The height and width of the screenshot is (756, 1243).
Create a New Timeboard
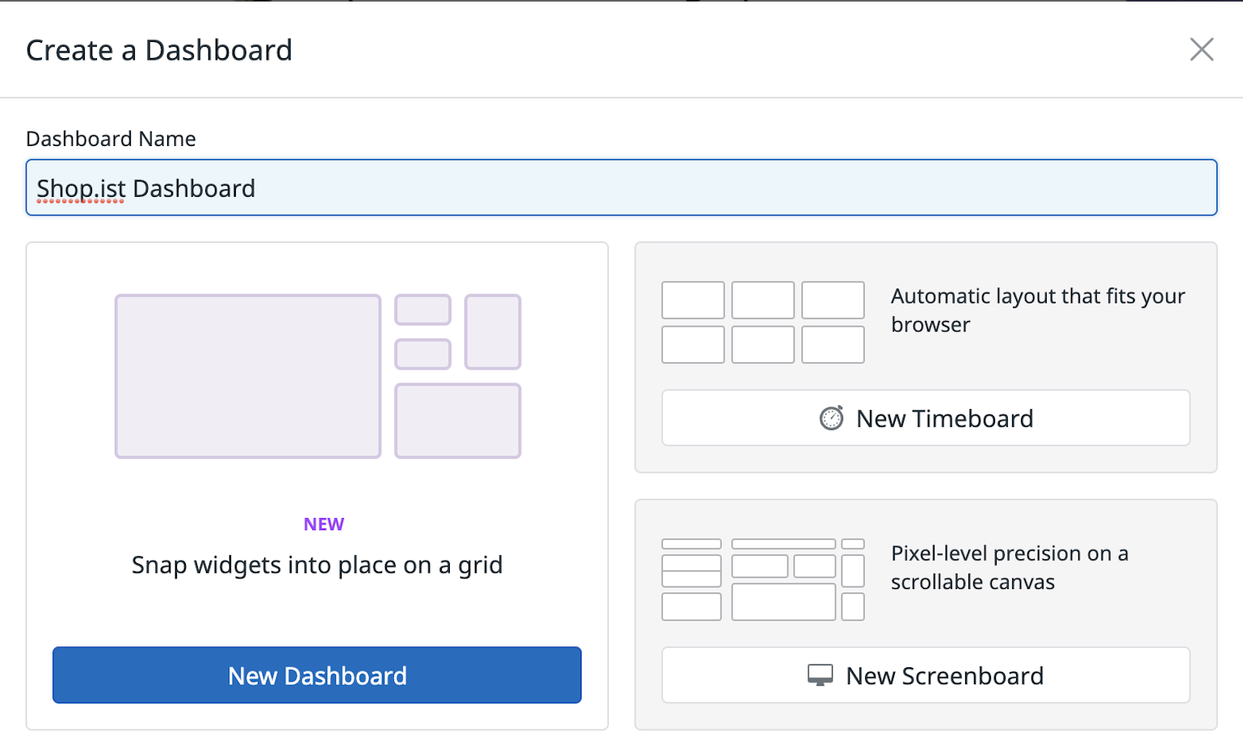pyautogui.click(x=926, y=418)
